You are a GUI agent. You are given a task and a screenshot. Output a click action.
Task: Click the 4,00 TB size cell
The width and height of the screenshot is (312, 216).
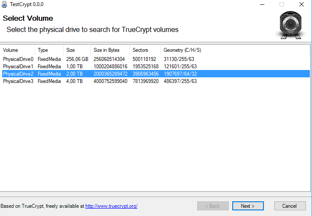(x=75, y=81)
